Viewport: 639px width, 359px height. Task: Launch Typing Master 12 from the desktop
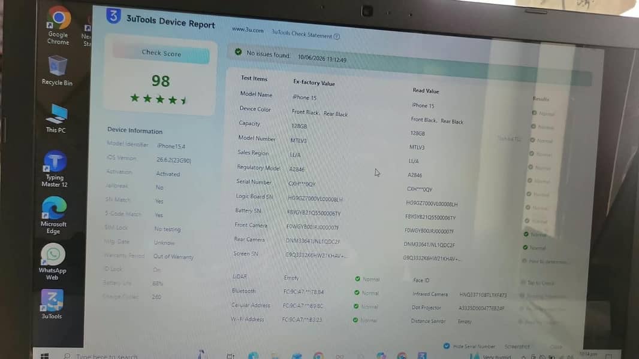[x=55, y=169]
